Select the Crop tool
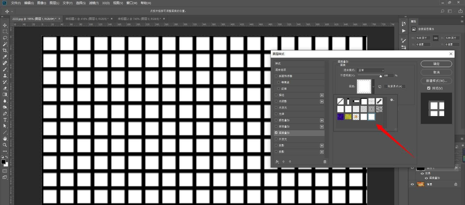Image resolution: width=465 pixels, height=205 pixels. (x=5, y=50)
